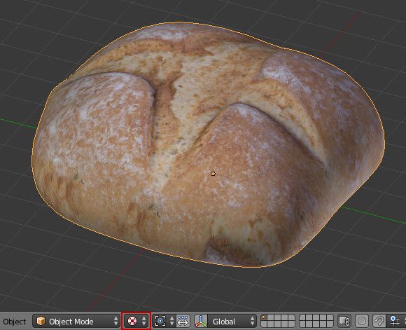
Task: Select second scene layer in first block
Action: click(270, 318)
